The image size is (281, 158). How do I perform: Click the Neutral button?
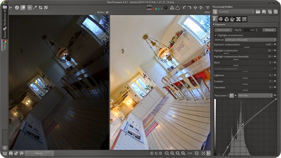[269, 30]
